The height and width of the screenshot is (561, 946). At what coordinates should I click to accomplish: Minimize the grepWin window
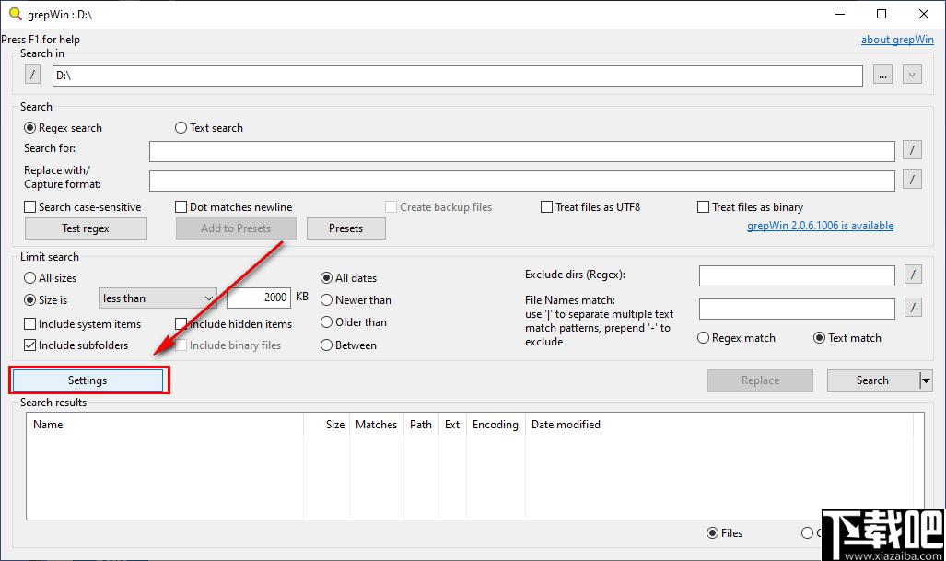[x=840, y=14]
